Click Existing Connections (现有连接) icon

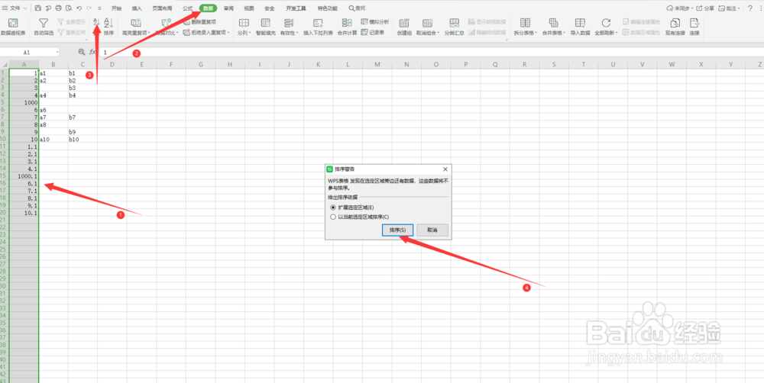[x=675, y=23]
